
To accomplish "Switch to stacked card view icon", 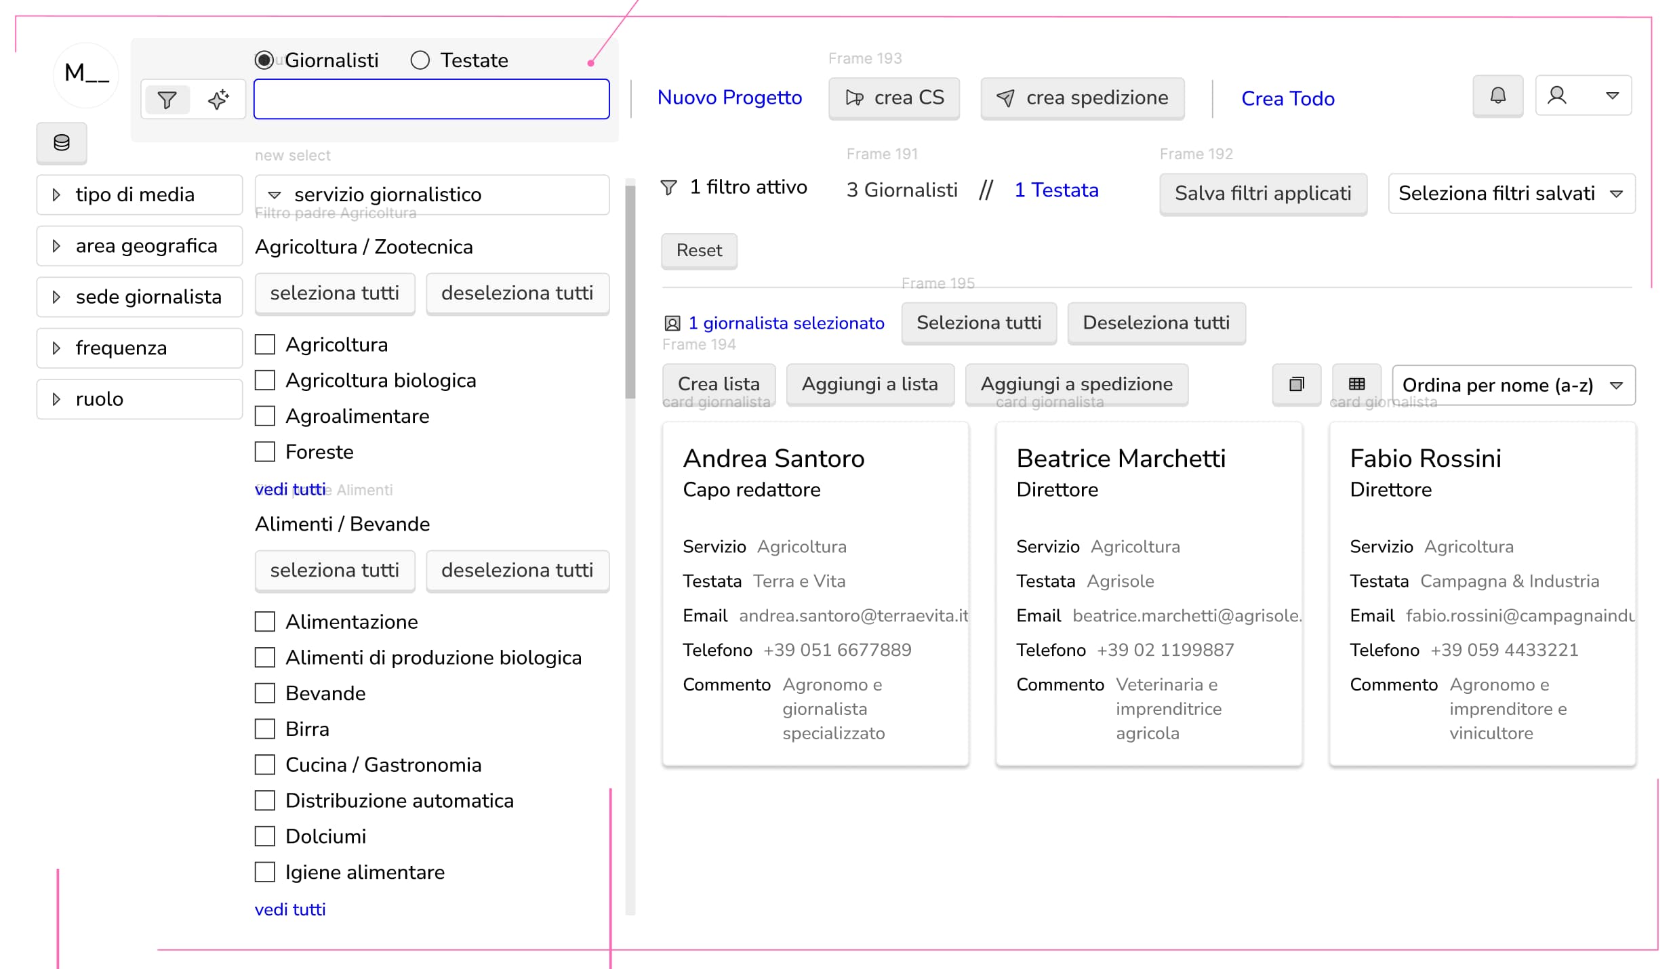I will [x=1297, y=384].
